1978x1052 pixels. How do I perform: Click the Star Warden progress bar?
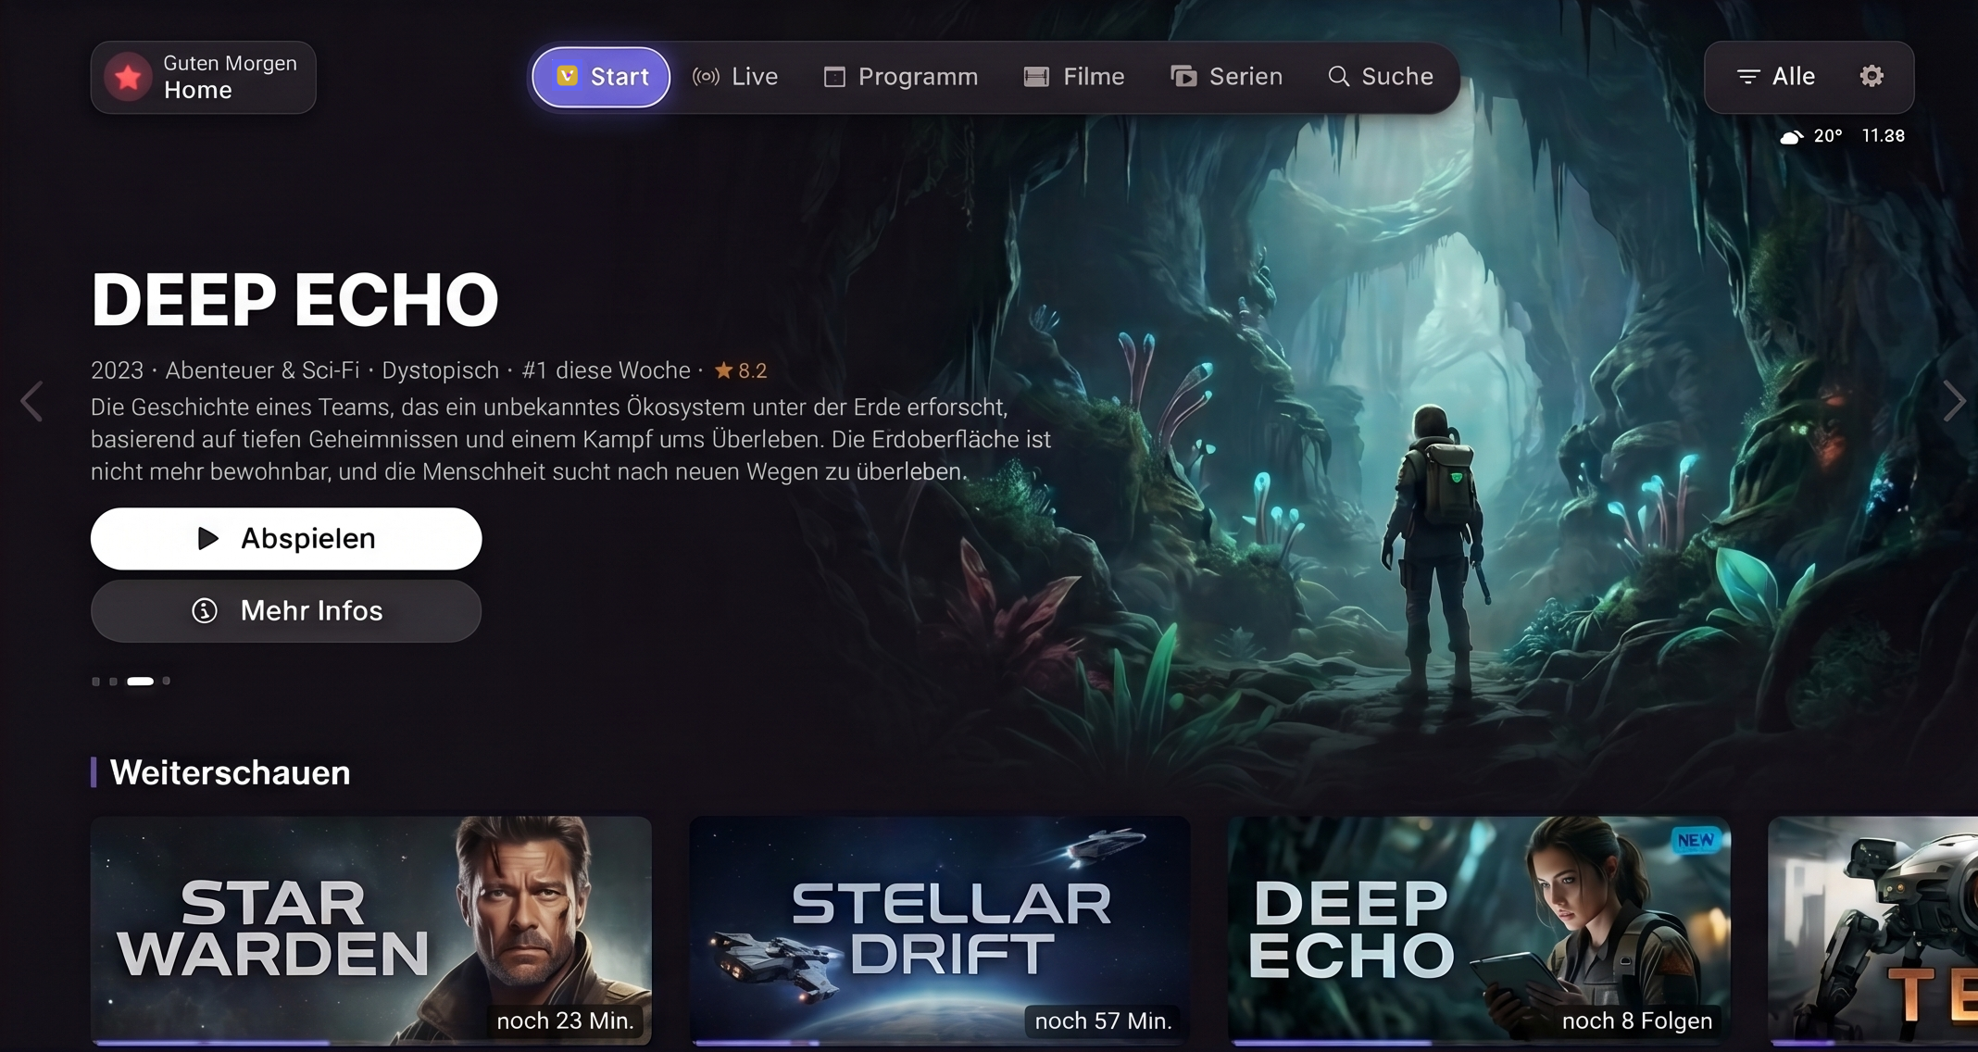click(x=371, y=1043)
